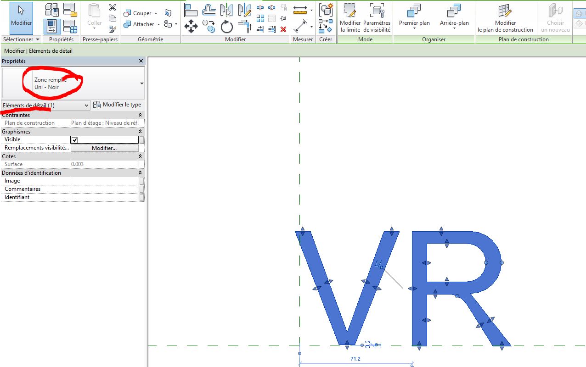Activate the Rotate tool in the Modifier panel
The height and width of the screenshot is (367, 586).
pos(227,27)
